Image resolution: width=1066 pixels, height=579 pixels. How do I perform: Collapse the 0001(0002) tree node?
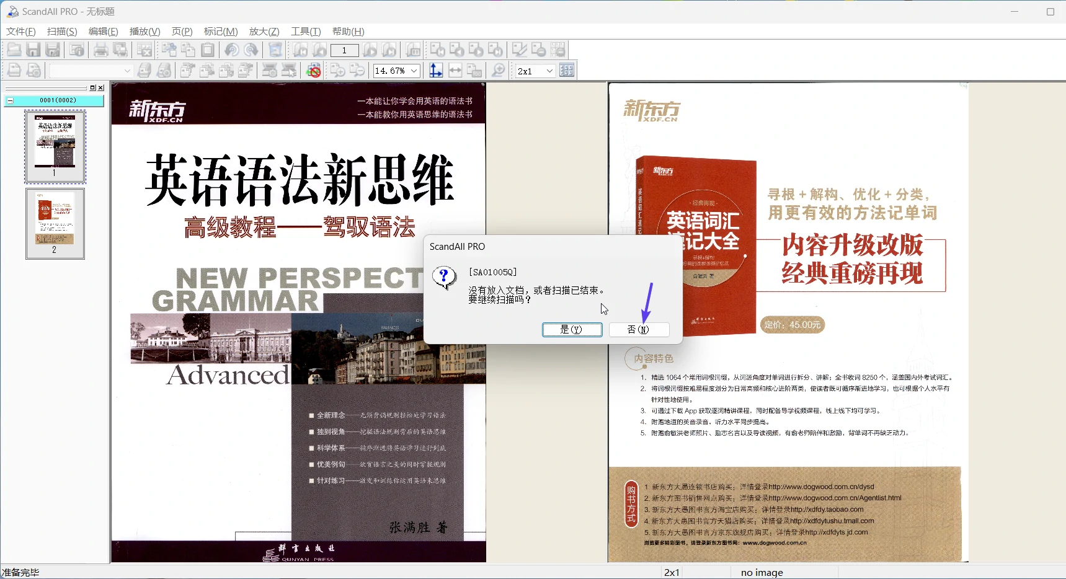pyautogui.click(x=11, y=100)
